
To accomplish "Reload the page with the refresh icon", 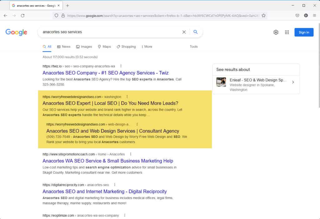I will (x=22, y=16).
